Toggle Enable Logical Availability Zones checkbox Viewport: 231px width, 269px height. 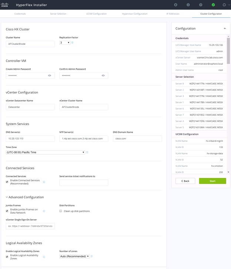[x=7, y=257]
